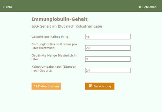
Task: Open the Info menu item
Action: pyautogui.click(x=8, y=7)
